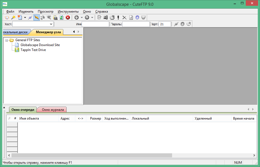Click the Порт field showing 21
The height and width of the screenshot is (167, 260).
click(165, 24)
